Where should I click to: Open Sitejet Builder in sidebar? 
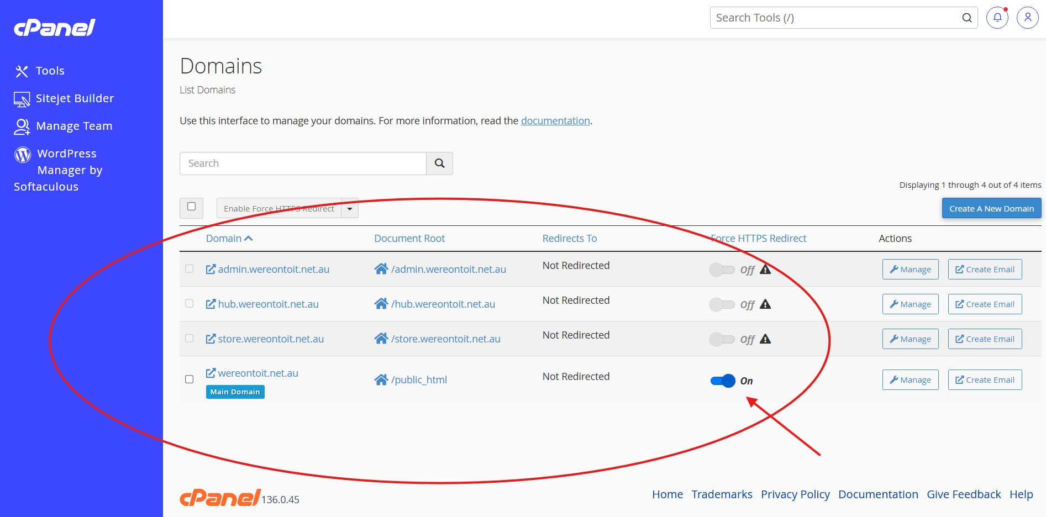[64, 98]
